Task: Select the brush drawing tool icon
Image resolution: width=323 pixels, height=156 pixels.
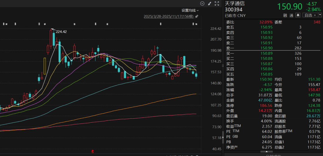Action: click(x=209, y=3)
